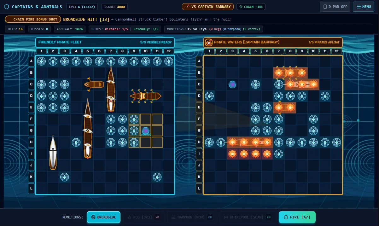Click the purple vortex marker at Pirate Waters C3
Viewport: 379px width, 226px height.
(232, 84)
